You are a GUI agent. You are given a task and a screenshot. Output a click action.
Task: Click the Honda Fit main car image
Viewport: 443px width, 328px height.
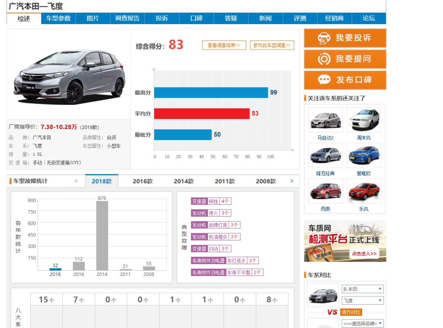point(69,77)
